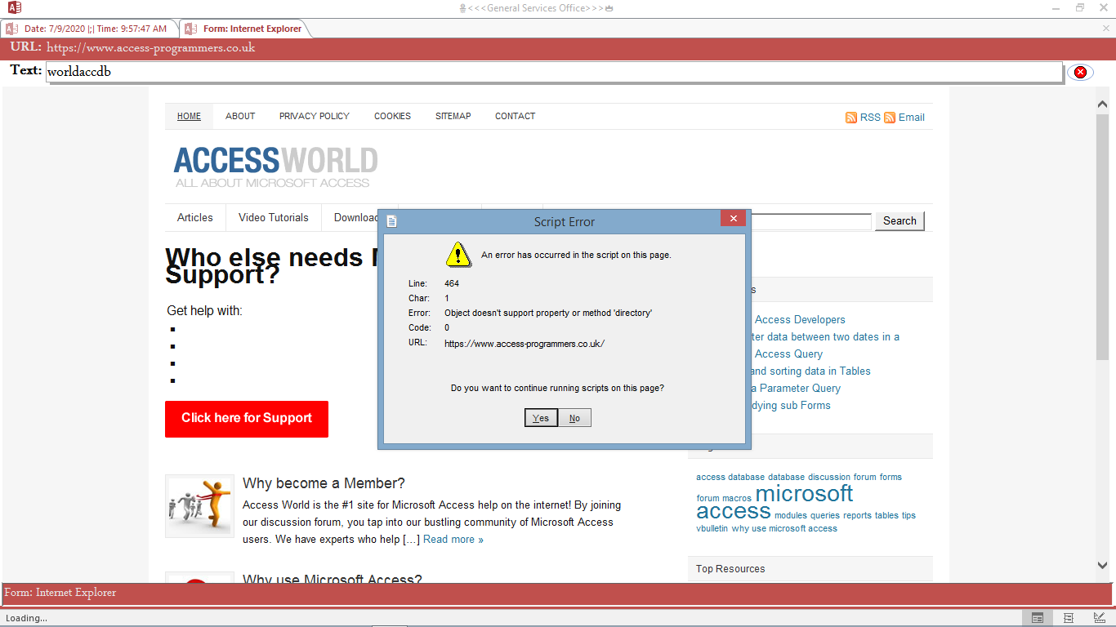
Task: Click the line number 464 in error dialog
Action: [x=452, y=283]
